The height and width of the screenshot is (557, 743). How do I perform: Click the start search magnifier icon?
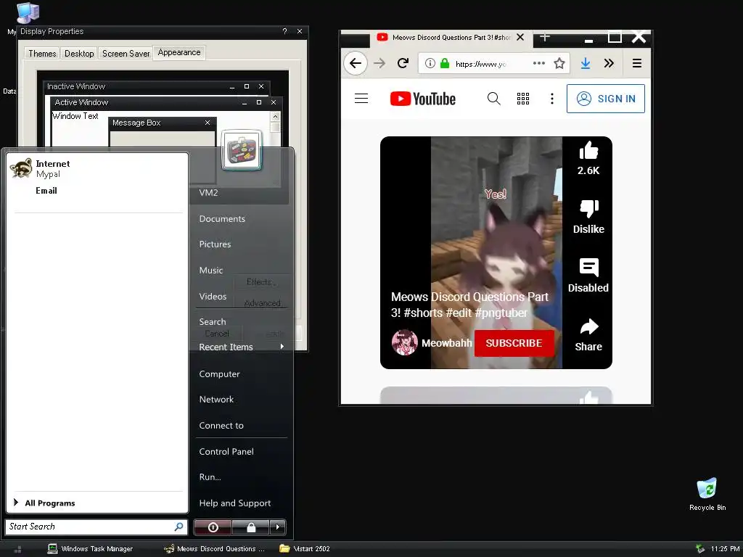(x=179, y=527)
